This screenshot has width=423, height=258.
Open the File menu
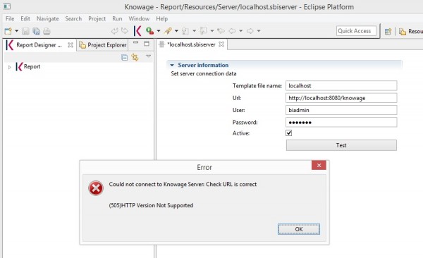10,18
